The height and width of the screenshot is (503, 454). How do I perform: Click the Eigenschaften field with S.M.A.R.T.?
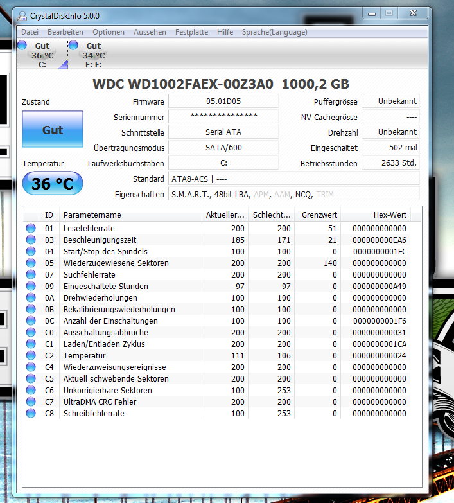click(x=294, y=194)
